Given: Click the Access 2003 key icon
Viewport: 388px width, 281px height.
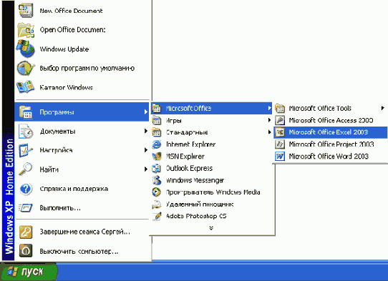Looking at the screenshot, I should (280, 120).
